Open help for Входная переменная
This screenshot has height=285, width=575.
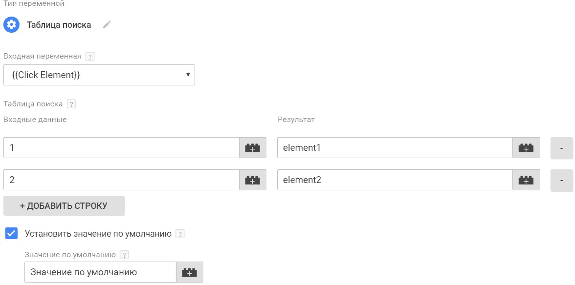tap(89, 56)
